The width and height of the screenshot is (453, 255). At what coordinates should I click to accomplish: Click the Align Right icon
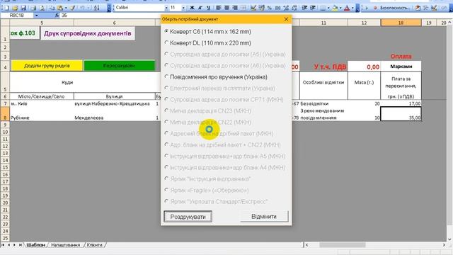235,8
